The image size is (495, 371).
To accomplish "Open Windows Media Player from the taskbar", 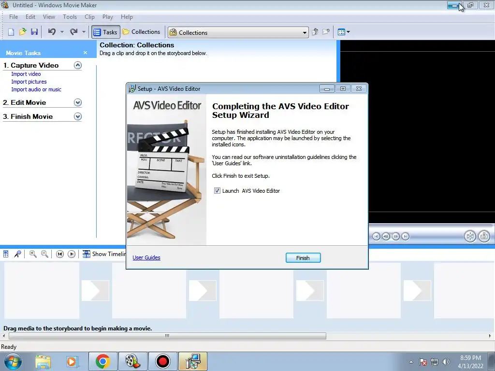I will [72, 361].
